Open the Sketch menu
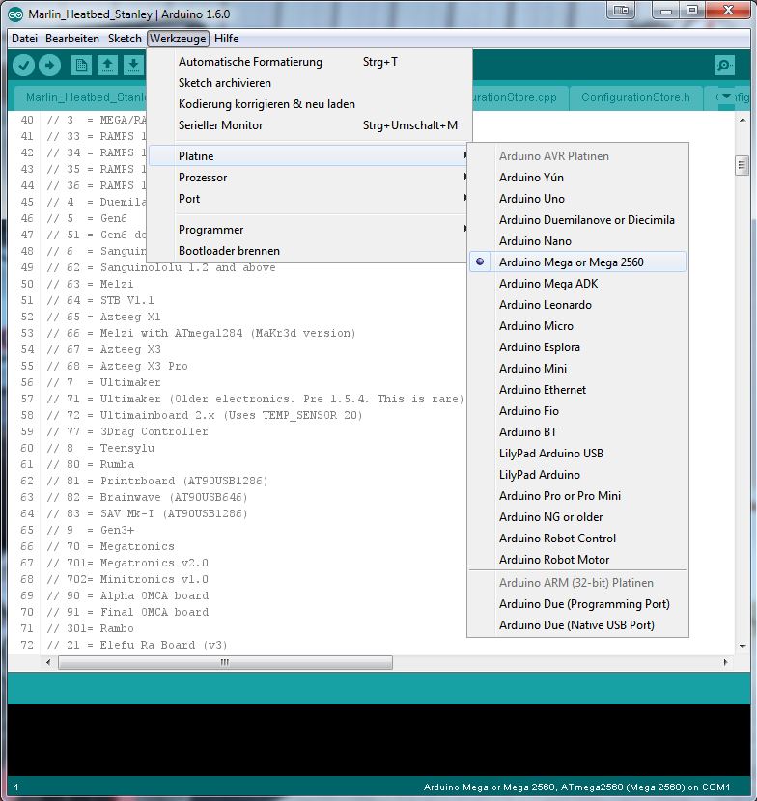The height and width of the screenshot is (801, 757). (x=125, y=39)
